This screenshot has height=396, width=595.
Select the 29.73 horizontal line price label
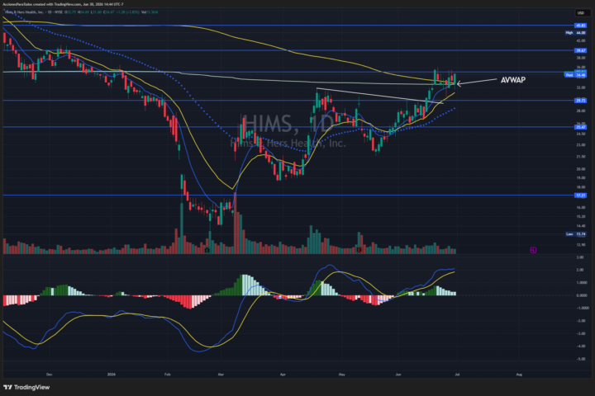point(581,101)
